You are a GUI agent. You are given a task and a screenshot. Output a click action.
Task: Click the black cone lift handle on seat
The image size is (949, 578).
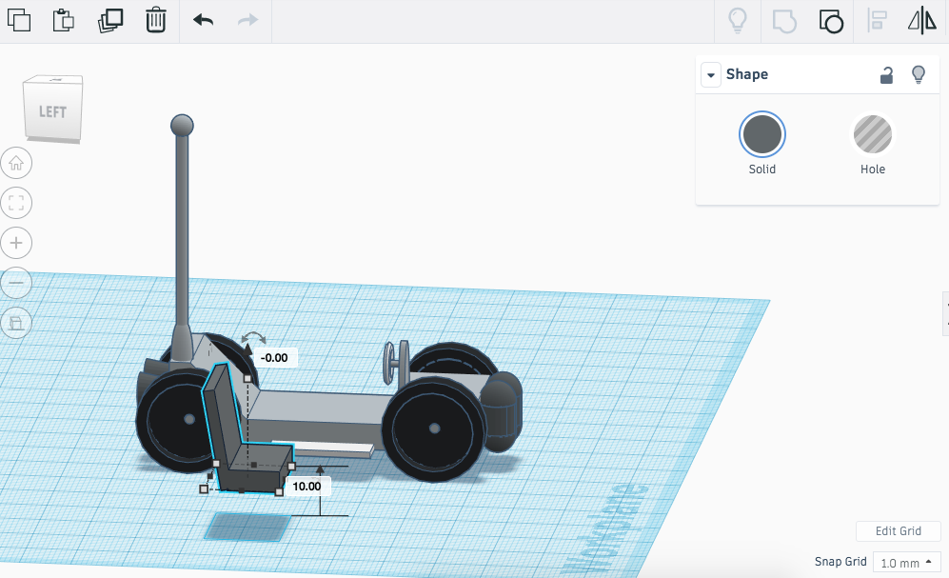[x=247, y=350]
